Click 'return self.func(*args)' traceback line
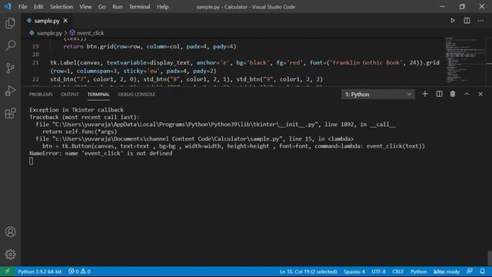This screenshot has width=492, height=277. (x=79, y=132)
